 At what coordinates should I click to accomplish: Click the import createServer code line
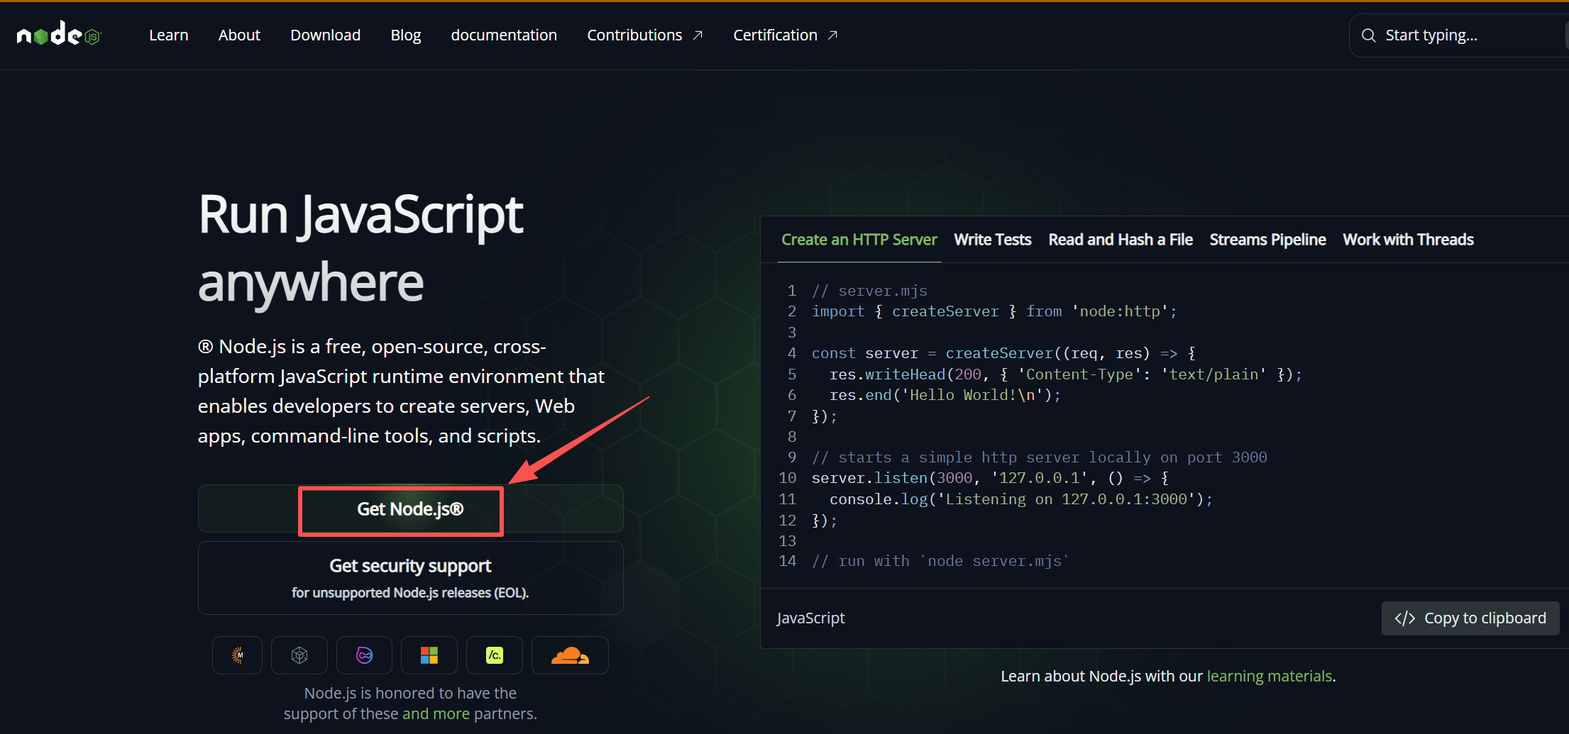(x=994, y=311)
